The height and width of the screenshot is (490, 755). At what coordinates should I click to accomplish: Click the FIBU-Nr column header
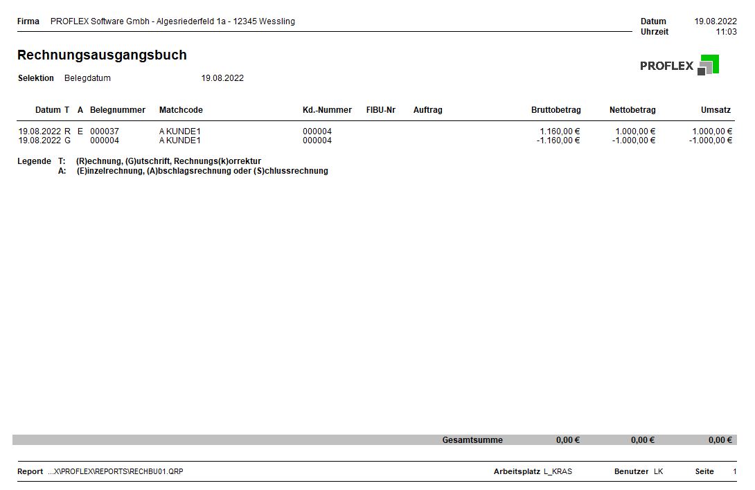tap(381, 110)
